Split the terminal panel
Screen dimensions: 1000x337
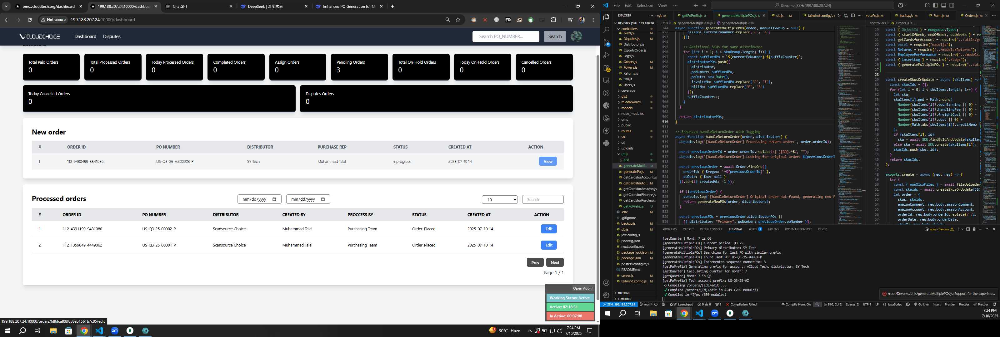[x=968, y=229]
